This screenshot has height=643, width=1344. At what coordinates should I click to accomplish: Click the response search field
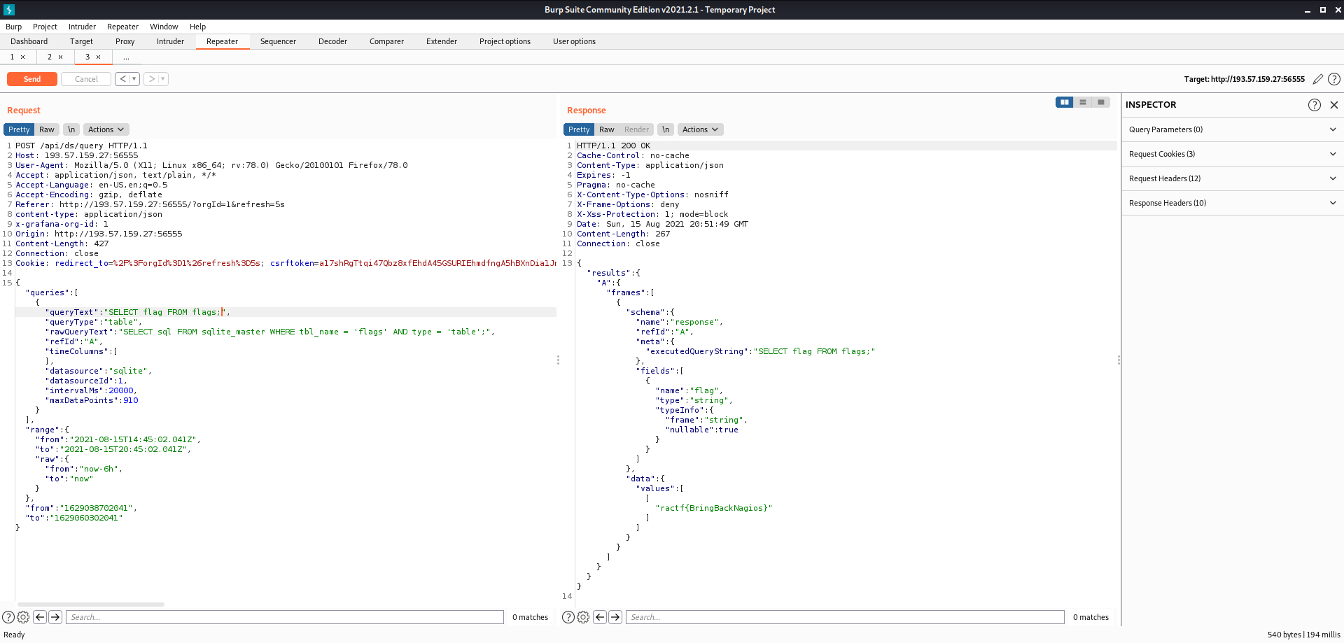pos(845,617)
